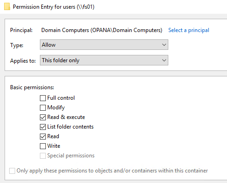Click the Domain Computers principal name text
Viewport: 227px width, 183px height.
coord(102,30)
